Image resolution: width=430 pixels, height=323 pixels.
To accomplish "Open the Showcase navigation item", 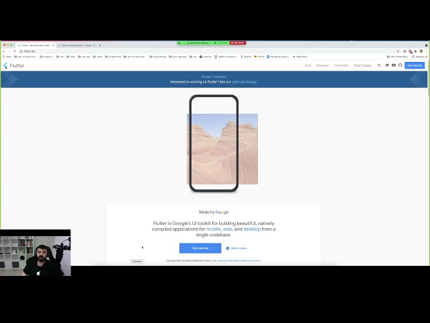I will click(x=322, y=65).
